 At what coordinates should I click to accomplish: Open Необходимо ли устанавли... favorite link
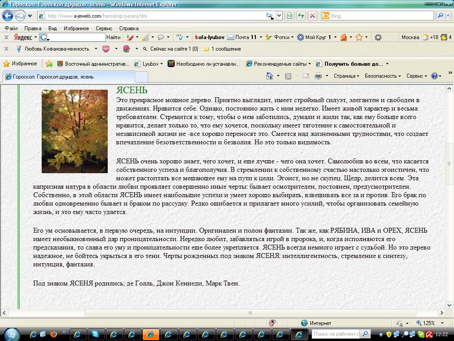point(204,64)
